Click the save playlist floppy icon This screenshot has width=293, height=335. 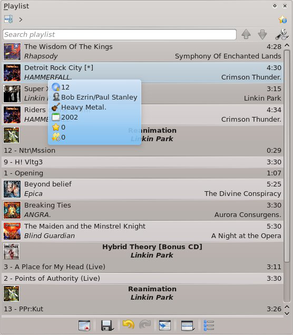coord(107,326)
